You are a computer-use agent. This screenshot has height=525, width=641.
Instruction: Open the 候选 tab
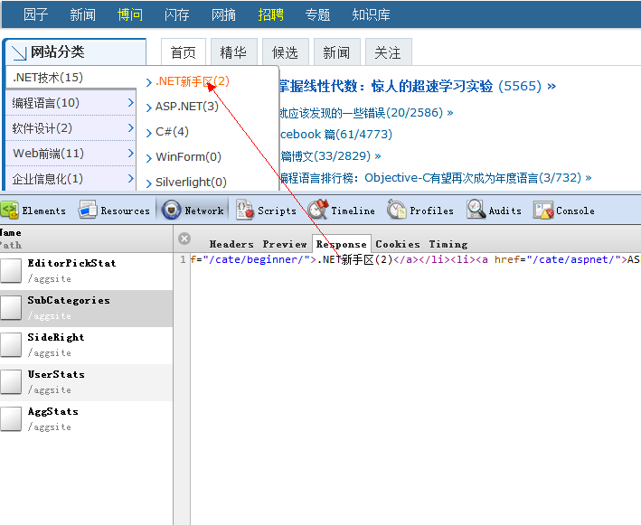[285, 52]
